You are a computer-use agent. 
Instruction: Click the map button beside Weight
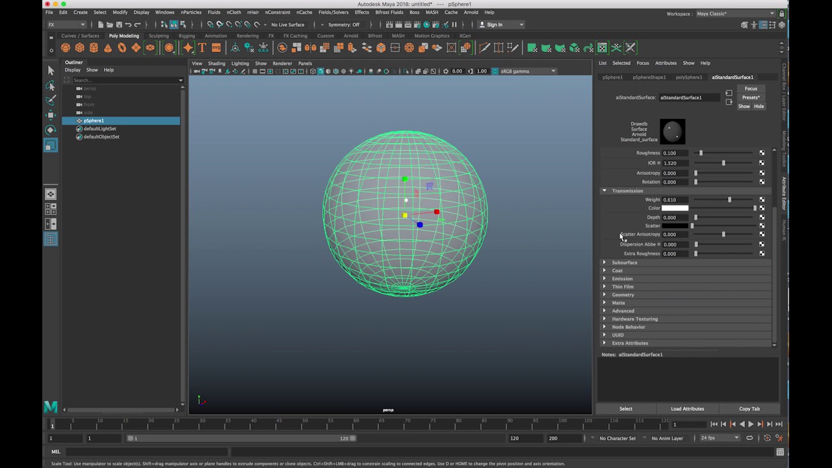pos(762,200)
